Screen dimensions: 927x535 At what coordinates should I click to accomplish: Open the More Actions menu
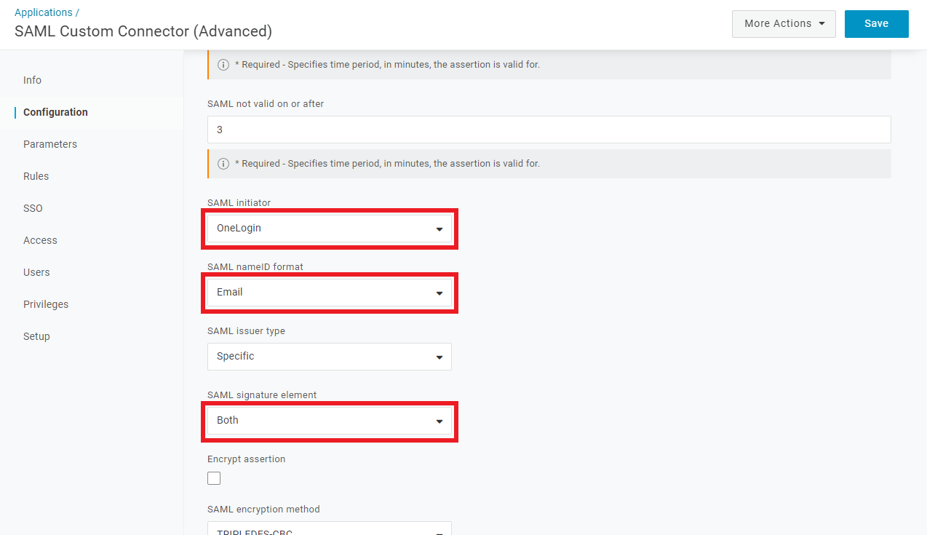[784, 24]
